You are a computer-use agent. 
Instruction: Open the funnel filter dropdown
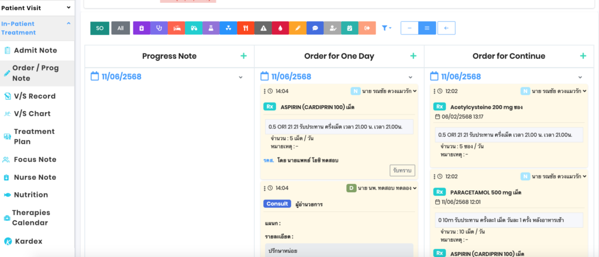coord(386,28)
